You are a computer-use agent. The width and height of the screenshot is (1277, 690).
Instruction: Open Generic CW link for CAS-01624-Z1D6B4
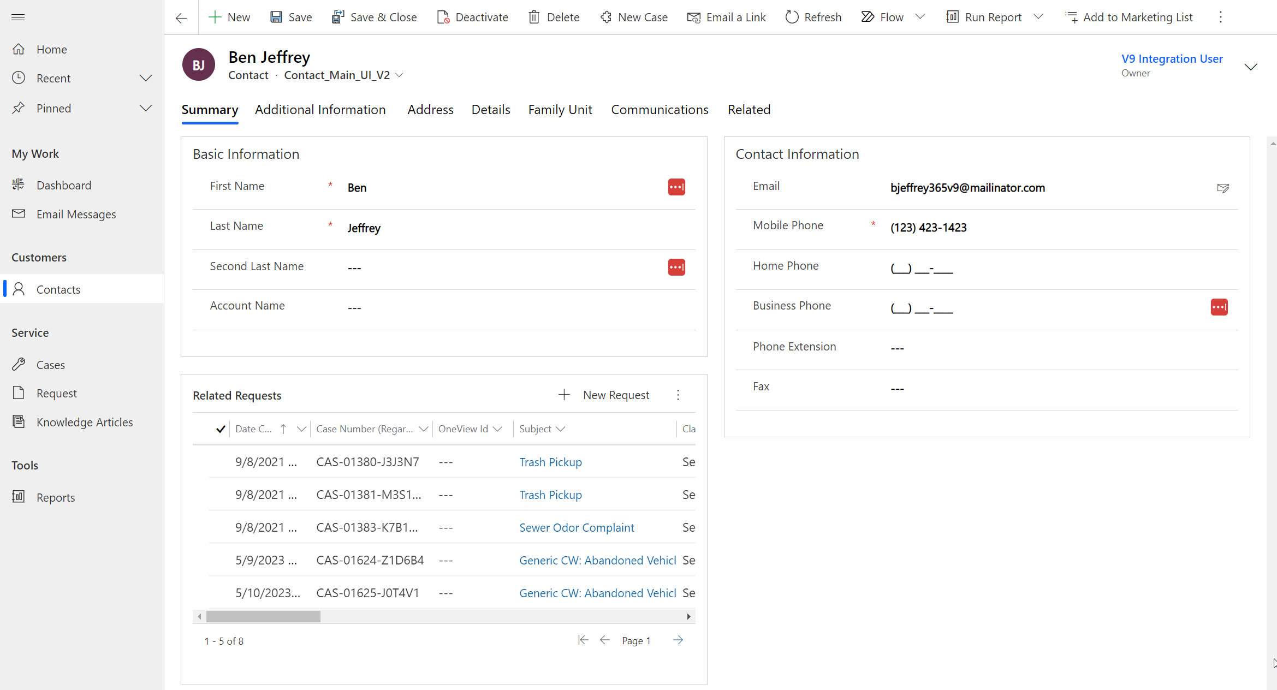coord(597,560)
